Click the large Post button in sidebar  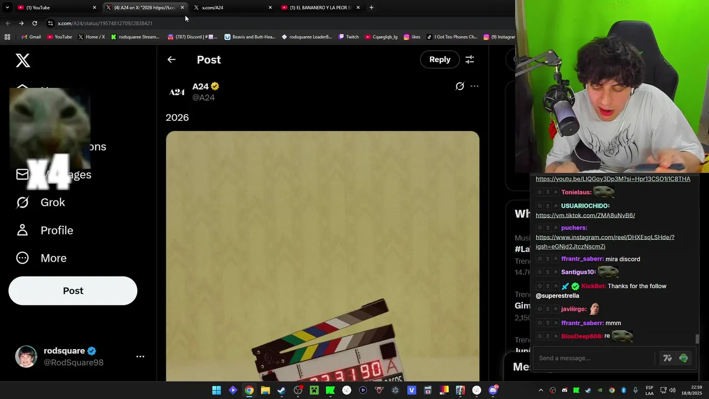pyautogui.click(x=73, y=291)
